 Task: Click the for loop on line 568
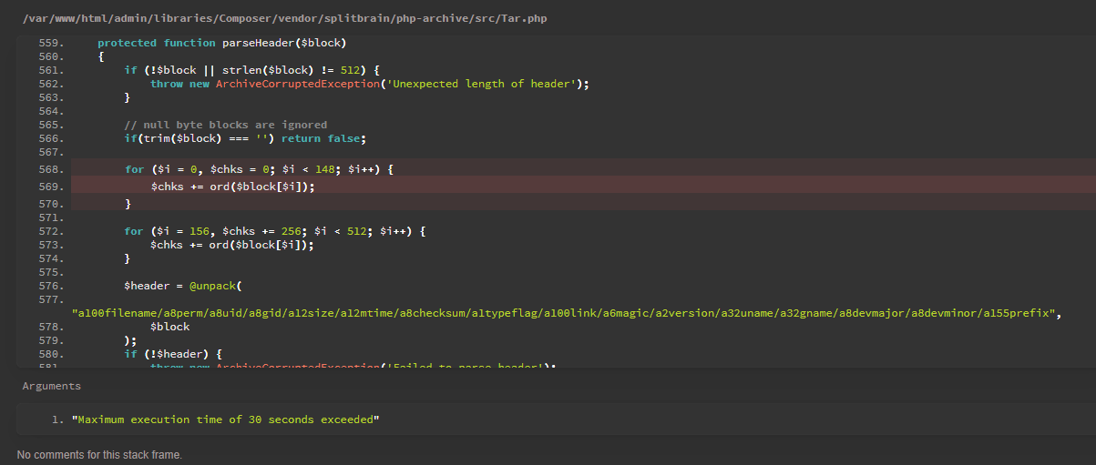[x=258, y=169]
